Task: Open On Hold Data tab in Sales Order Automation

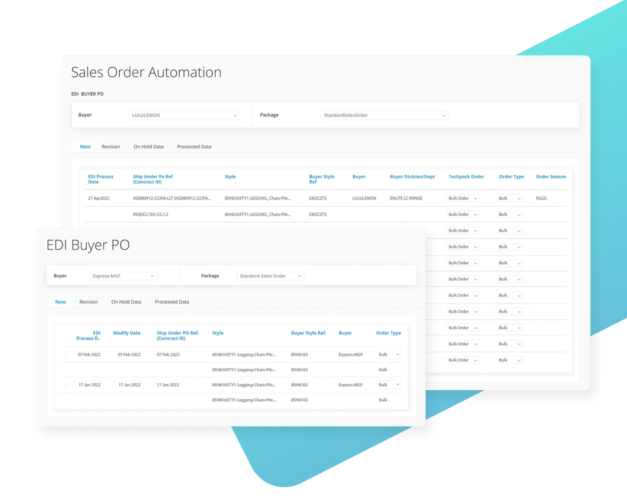Action: 148,147
